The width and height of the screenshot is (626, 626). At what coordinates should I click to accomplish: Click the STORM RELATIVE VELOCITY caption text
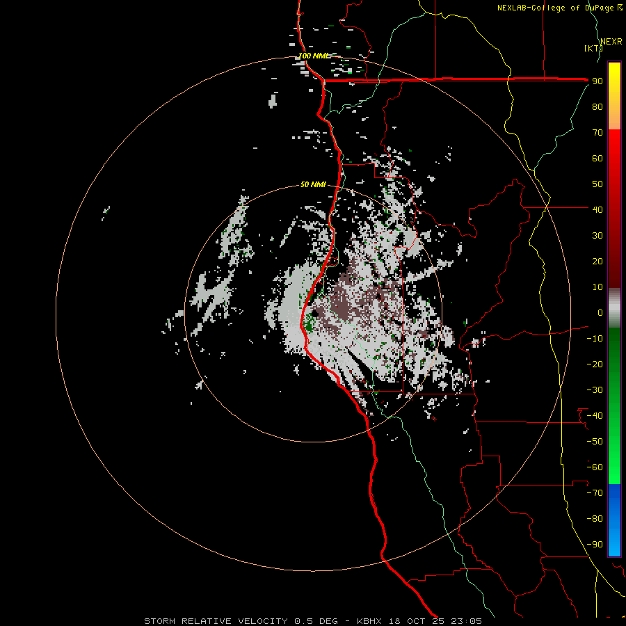(x=216, y=621)
